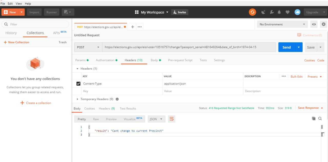Open the user avatar cloud icon
Image resolution: width=328 pixels, height=162 pixels.
tap(297, 12)
